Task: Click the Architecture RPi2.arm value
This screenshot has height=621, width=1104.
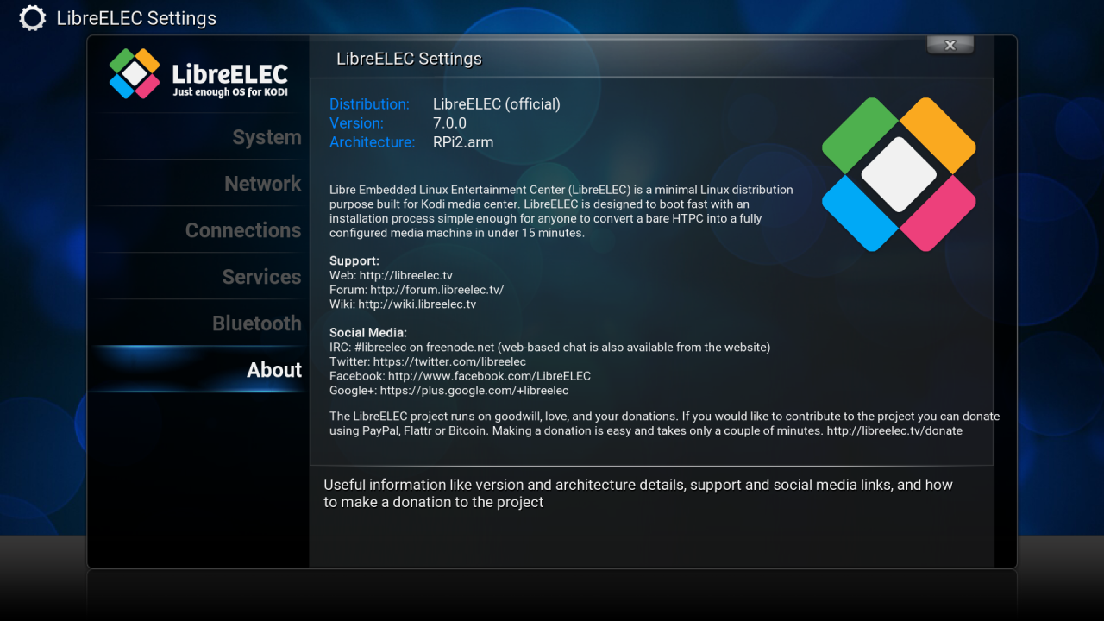Action: coord(463,142)
